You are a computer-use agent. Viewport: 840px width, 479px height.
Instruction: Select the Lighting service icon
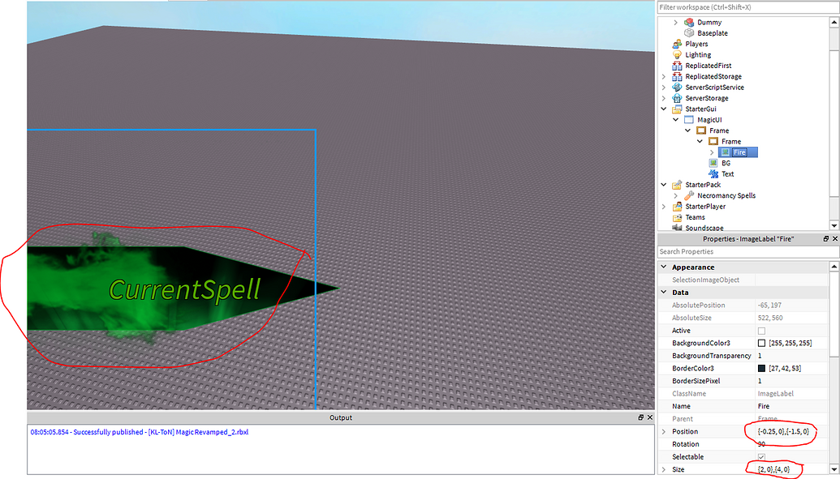(x=677, y=54)
